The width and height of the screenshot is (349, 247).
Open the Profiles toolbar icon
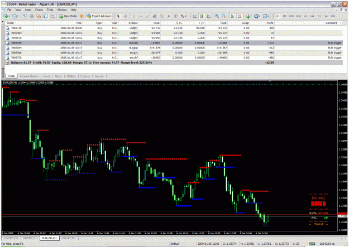coord(15,16)
